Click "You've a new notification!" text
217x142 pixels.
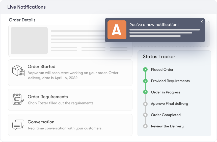(x=154, y=25)
